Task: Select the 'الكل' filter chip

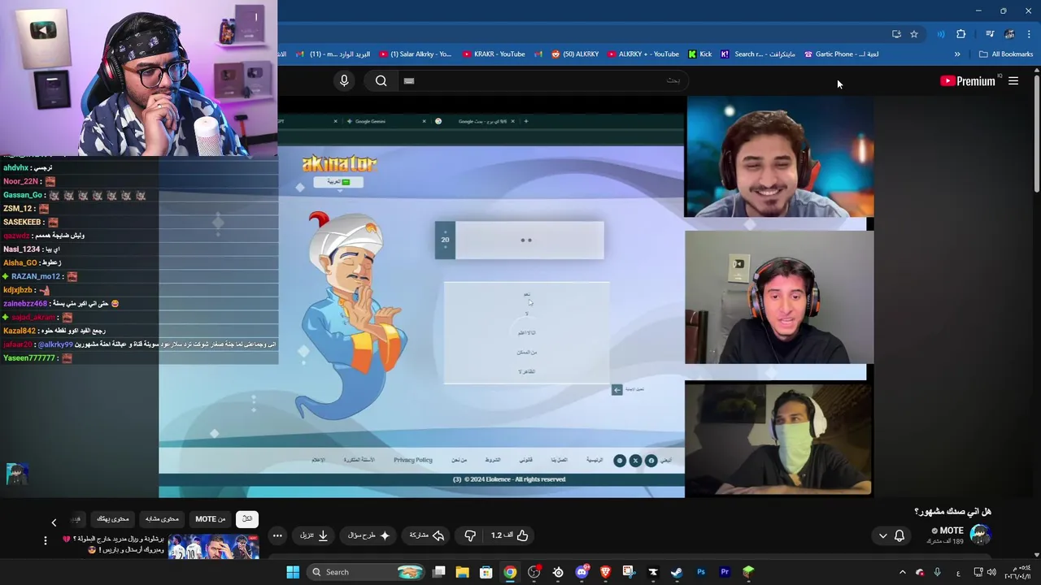Action: pos(246,518)
